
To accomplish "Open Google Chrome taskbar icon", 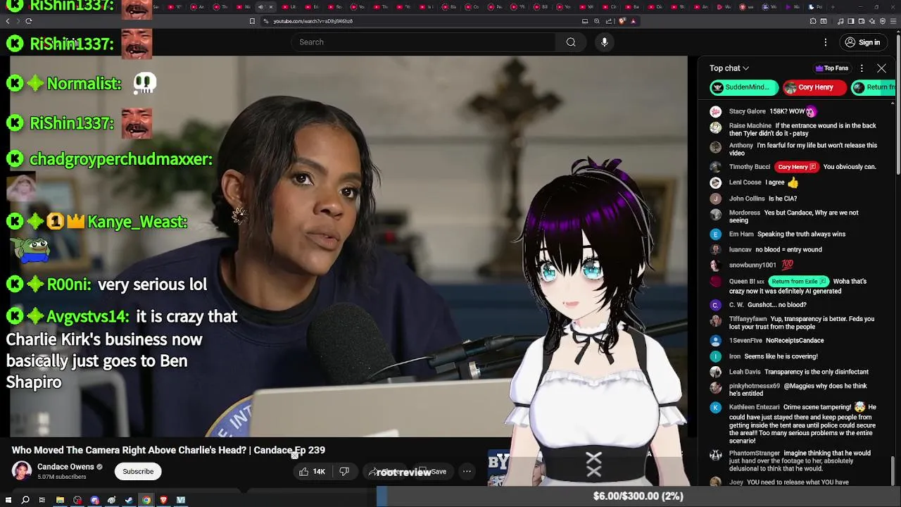I will coord(146,500).
